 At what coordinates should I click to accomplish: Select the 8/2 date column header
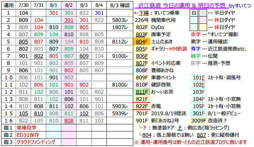coord(69,5)
